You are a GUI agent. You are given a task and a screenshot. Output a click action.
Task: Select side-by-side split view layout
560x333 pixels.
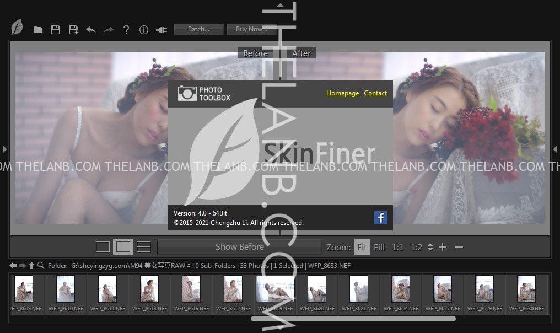[123, 247]
